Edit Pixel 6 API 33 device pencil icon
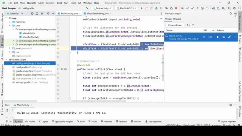This screenshot has width=242, height=136. tap(230, 37)
